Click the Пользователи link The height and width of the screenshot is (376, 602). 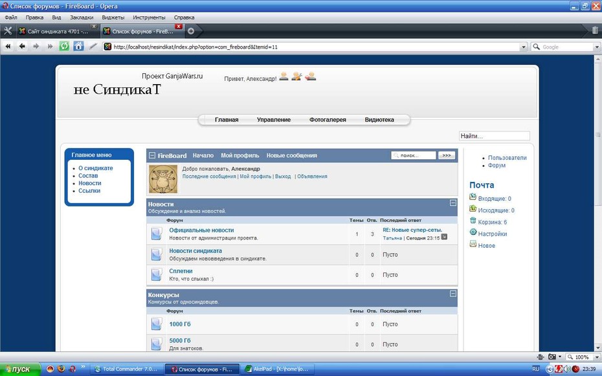pyautogui.click(x=507, y=158)
